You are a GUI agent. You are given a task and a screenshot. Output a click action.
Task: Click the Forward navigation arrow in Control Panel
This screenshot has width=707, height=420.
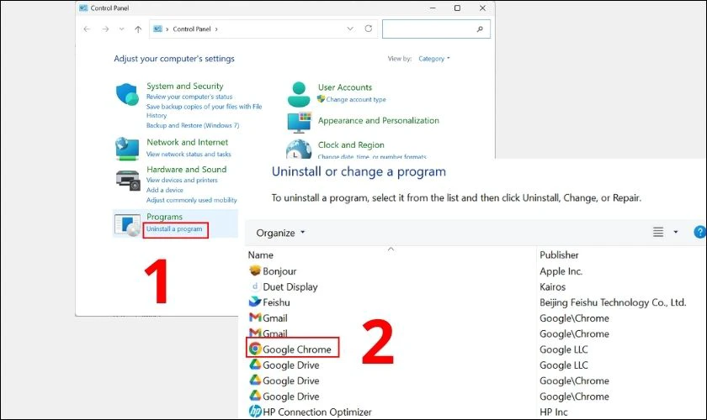click(105, 29)
